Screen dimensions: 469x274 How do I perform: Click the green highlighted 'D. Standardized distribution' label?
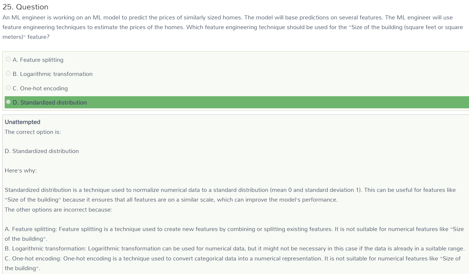tap(50, 102)
